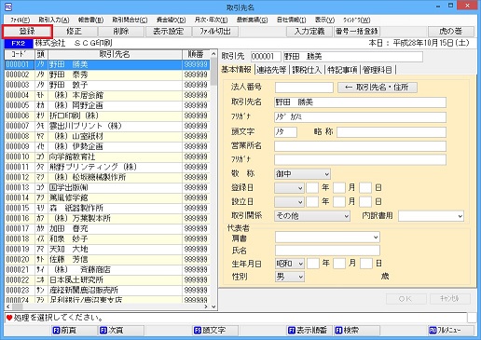Viewport: 481px width, 340px height.
Task: Switch to the 連絡先等 tab
Action: [x=271, y=70]
